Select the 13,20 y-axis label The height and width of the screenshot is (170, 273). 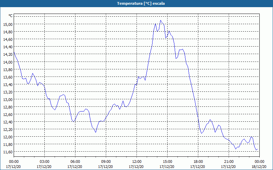pos(8,92)
